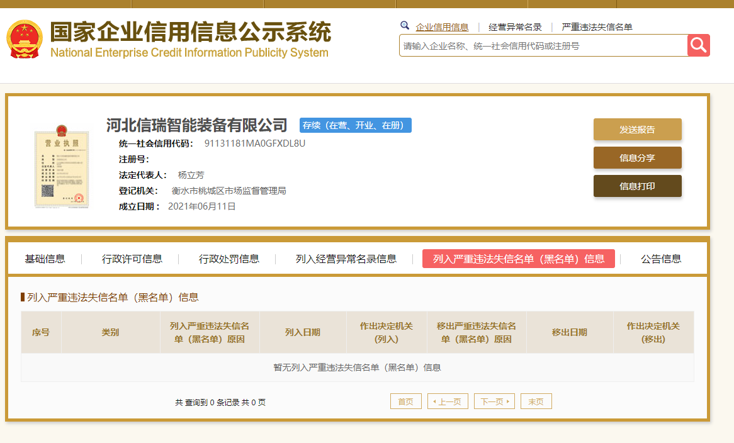Click the 序号 column header
This screenshot has width=734, height=443.
click(x=41, y=332)
